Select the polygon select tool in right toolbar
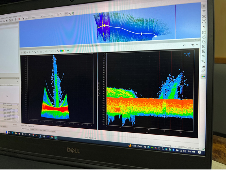226x174 pixels. point(204,37)
